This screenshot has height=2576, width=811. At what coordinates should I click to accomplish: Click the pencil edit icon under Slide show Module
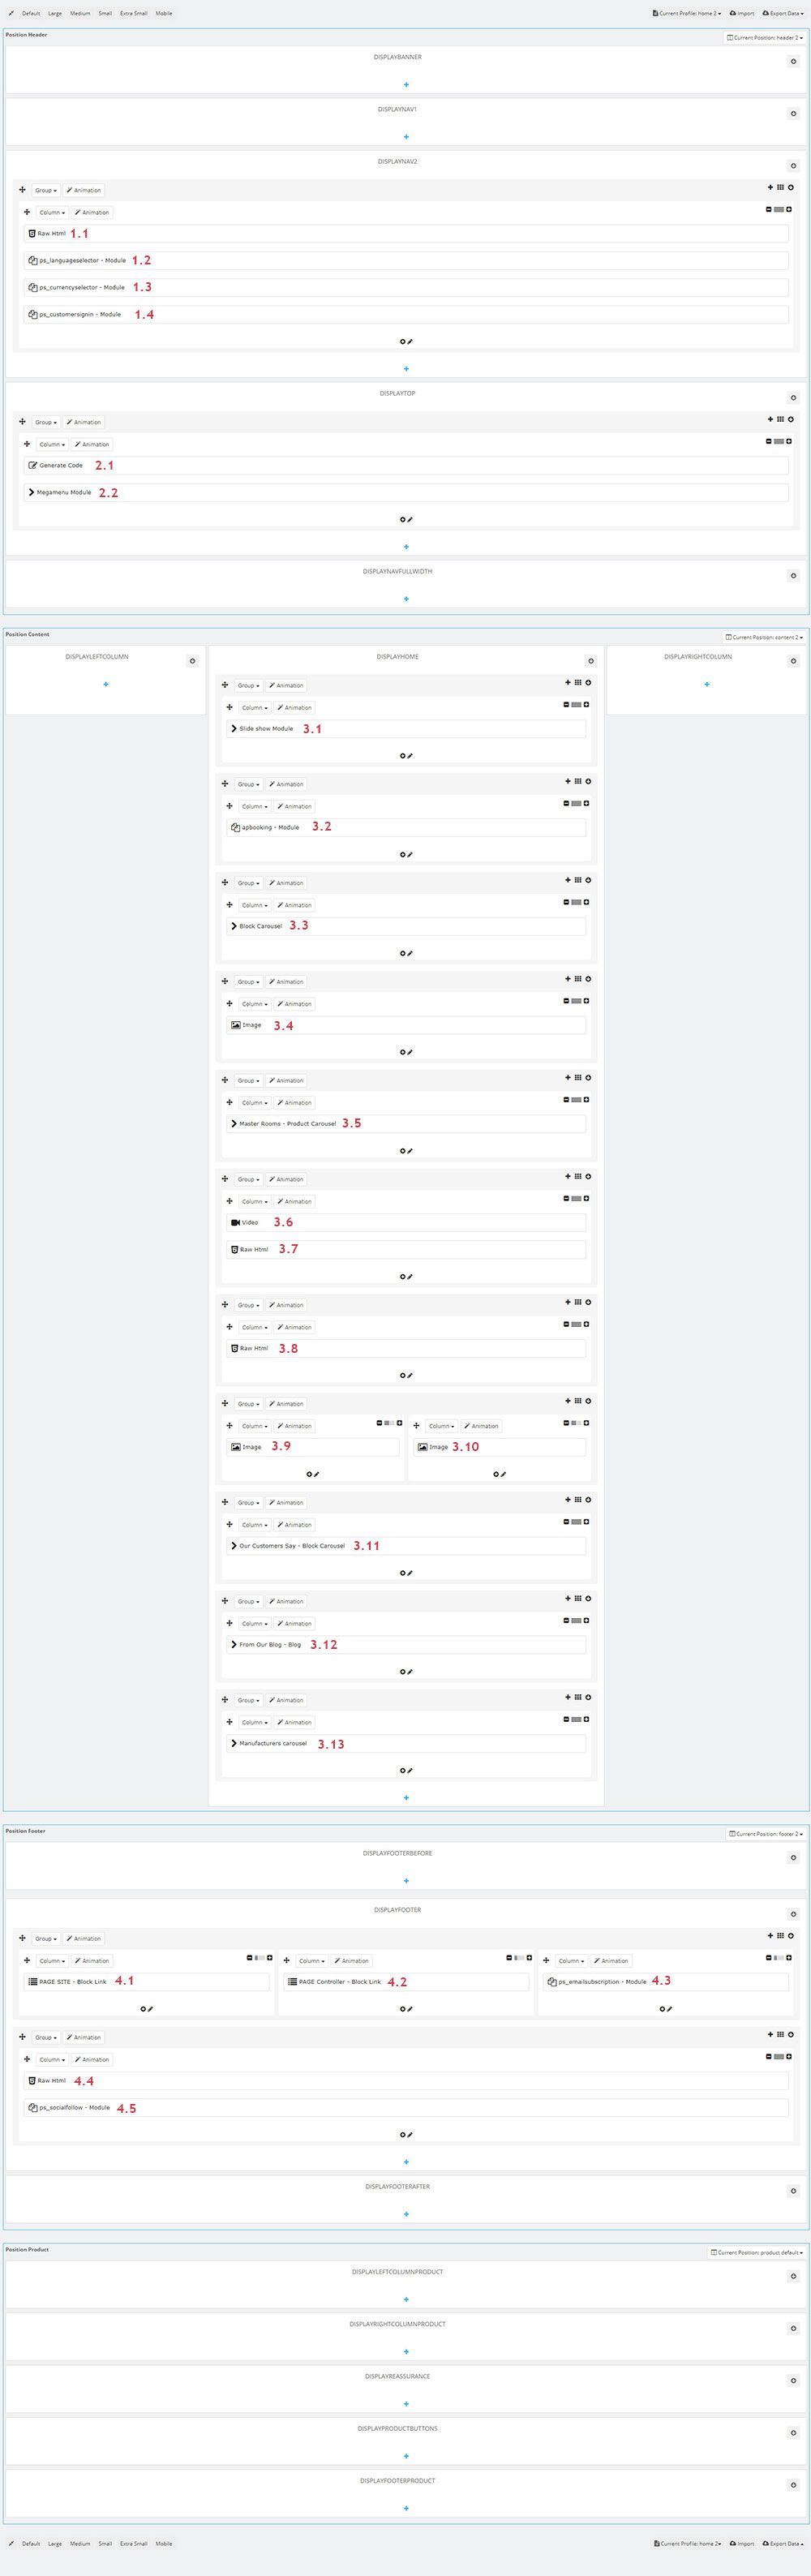[410, 756]
